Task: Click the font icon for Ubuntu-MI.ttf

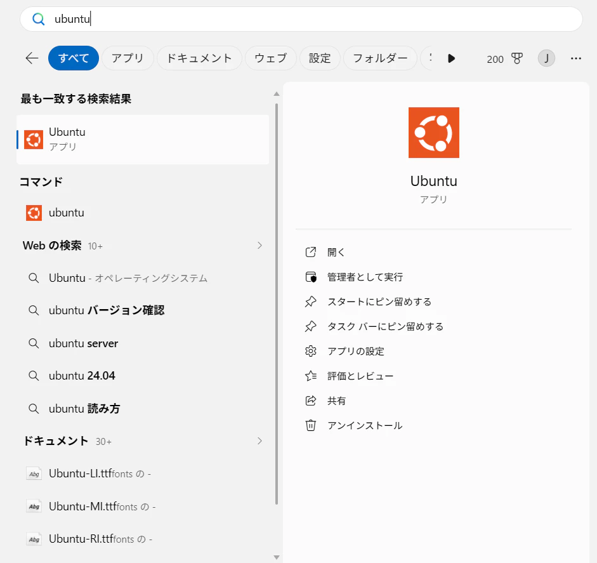Action: [34, 507]
